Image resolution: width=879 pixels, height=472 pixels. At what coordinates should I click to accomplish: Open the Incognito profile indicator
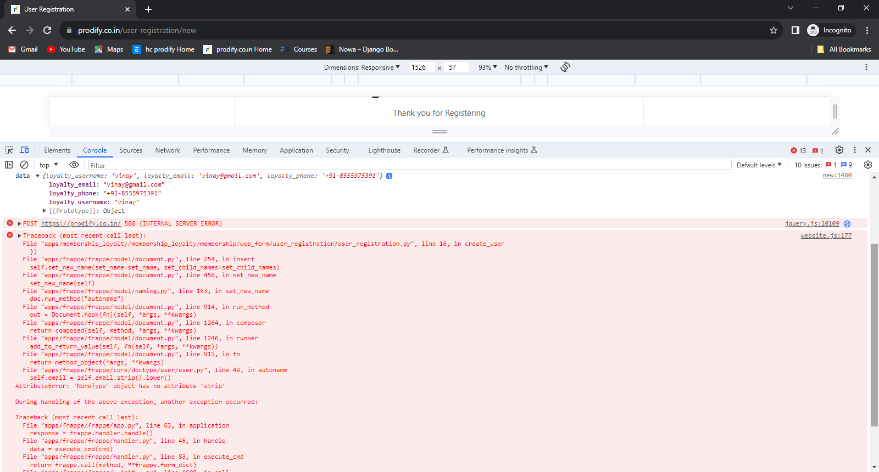coord(830,30)
